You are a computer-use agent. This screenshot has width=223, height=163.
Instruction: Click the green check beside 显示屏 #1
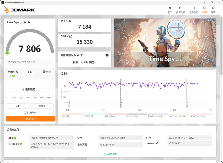(21, 144)
